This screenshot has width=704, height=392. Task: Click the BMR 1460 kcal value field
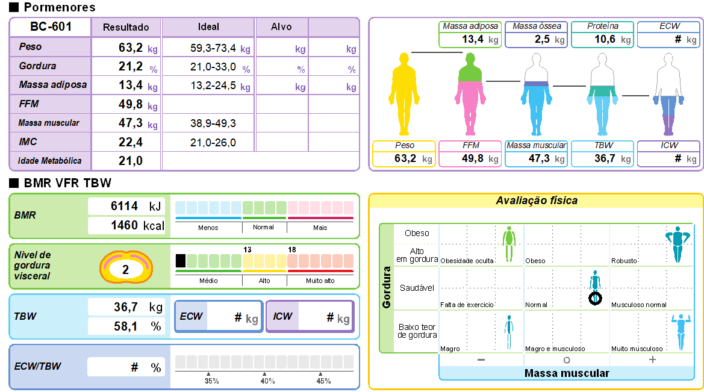tap(126, 226)
